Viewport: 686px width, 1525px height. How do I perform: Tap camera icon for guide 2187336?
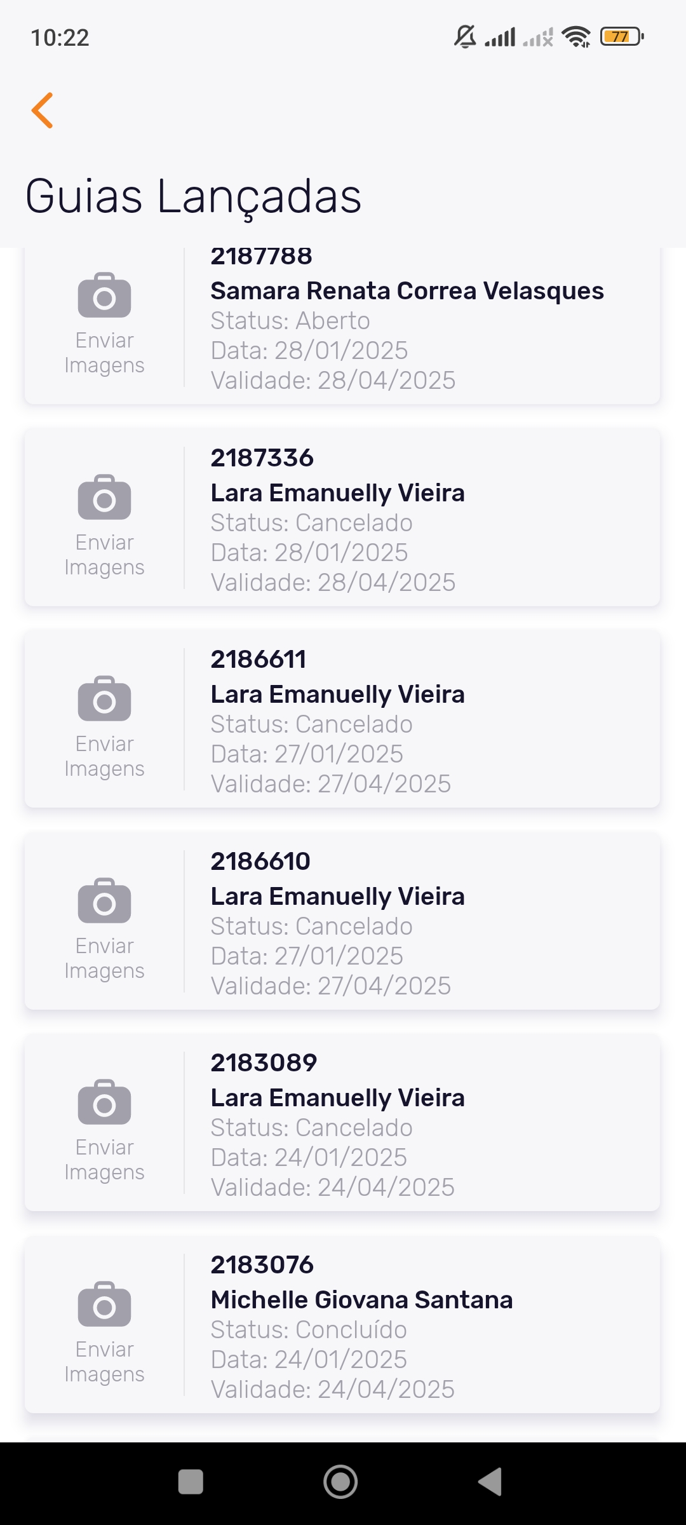105,498
